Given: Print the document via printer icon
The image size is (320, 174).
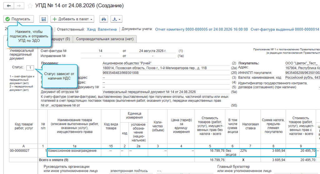Looking at the screenshot, I should 104,19.
